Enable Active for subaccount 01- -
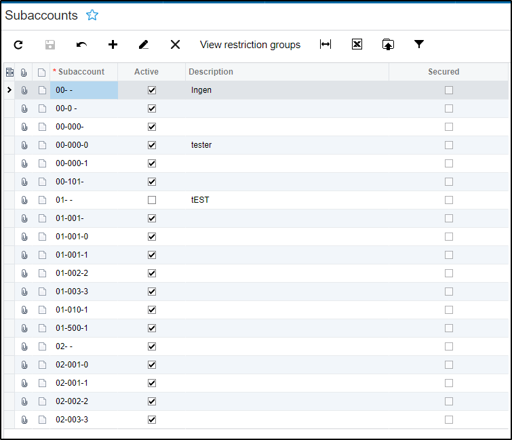The height and width of the screenshot is (440, 512). coord(152,200)
